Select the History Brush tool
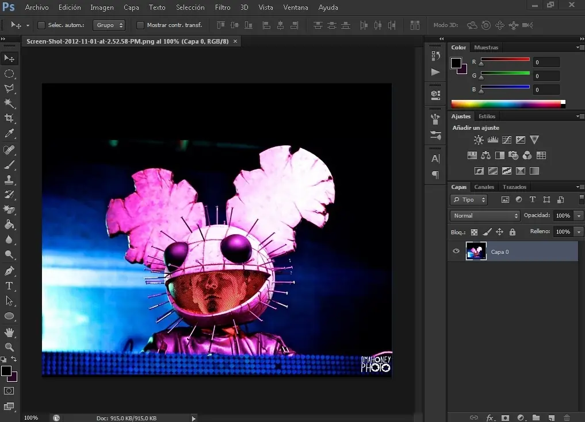This screenshot has width=585, height=422. [x=9, y=195]
